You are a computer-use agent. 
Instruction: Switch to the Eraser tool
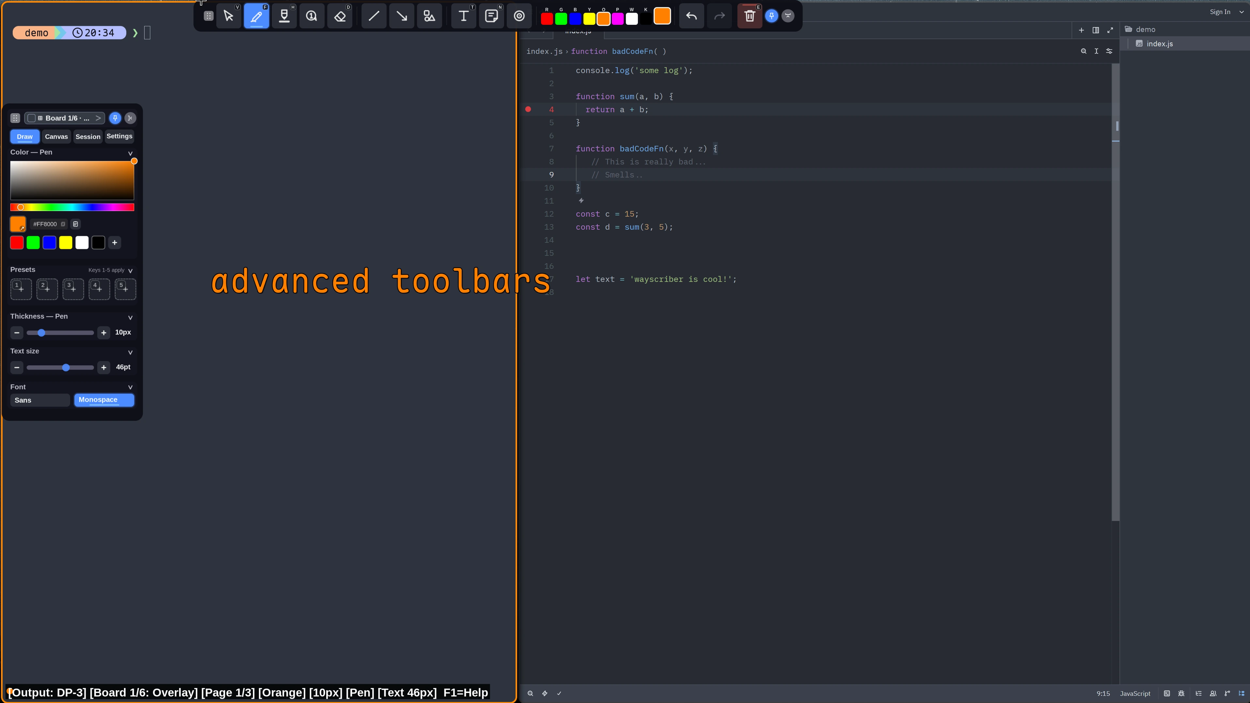(340, 16)
